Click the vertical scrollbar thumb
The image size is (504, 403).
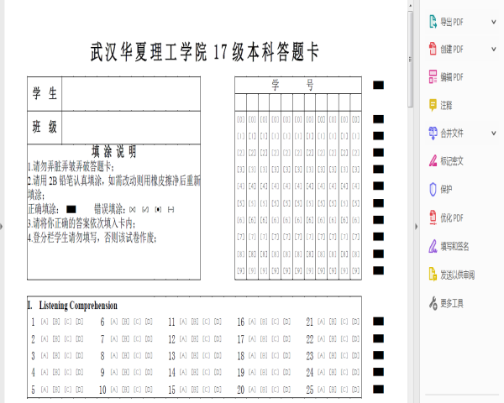[x=410, y=60]
